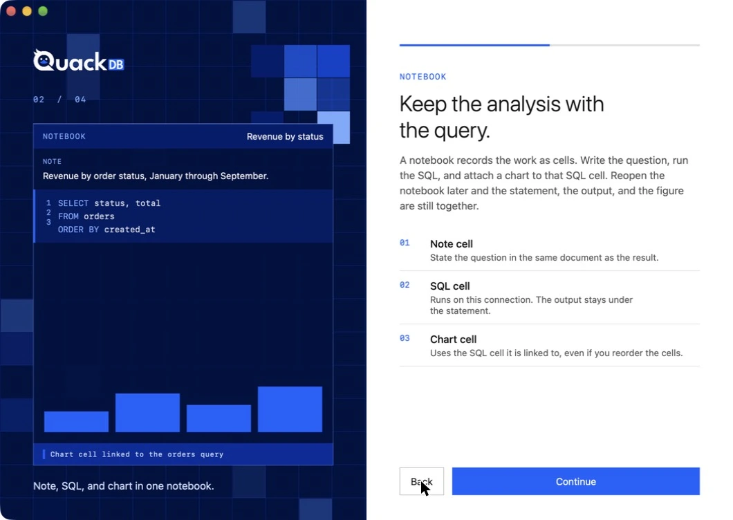Click the Back button
Image resolution: width=733 pixels, height=520 pixels.
(421, 481)
